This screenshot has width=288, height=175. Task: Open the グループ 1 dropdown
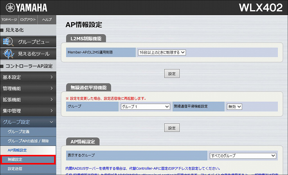145,107
